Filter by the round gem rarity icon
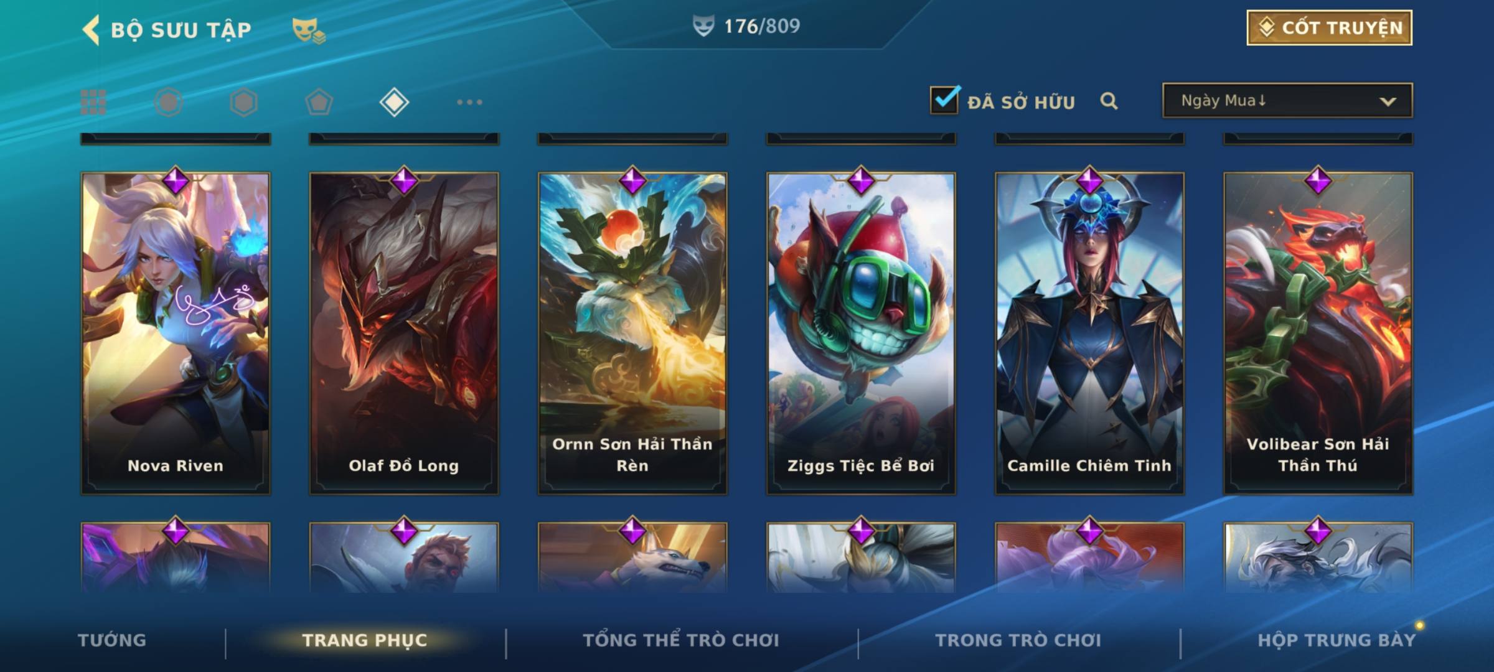Image resolution: width=1494 pixels, height=672 pixels. (x=169, y=102)
